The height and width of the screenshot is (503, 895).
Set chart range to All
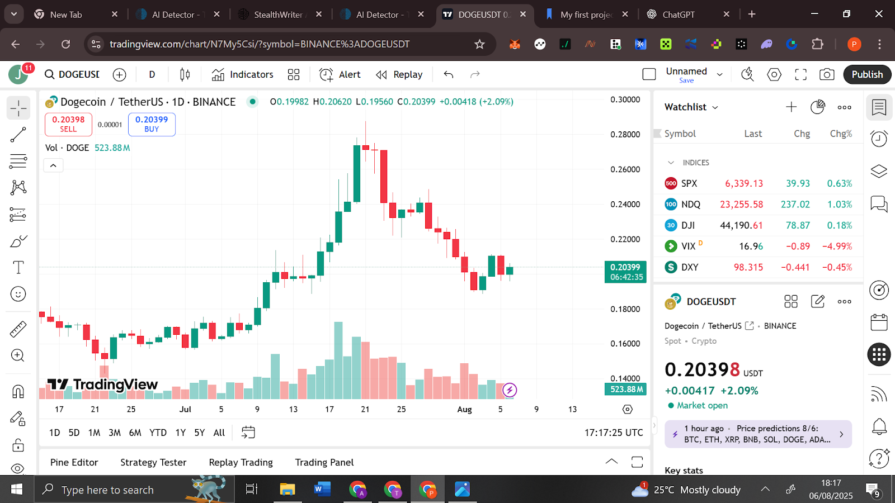tap(219, 433)
